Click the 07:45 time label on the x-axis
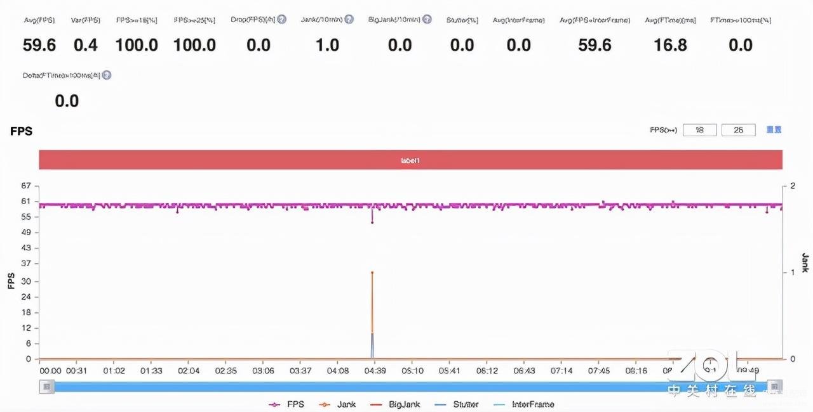Screen dimensions: 813x412 (x=599, y=371)
